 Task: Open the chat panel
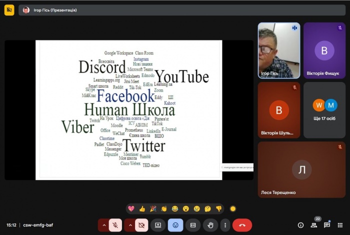coord(327,225)
